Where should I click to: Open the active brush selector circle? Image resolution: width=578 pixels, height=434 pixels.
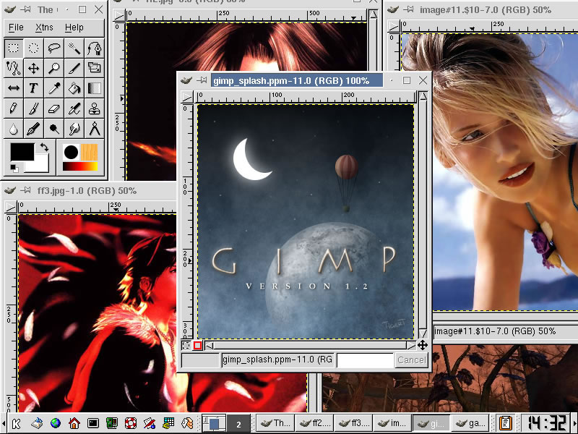71,152
